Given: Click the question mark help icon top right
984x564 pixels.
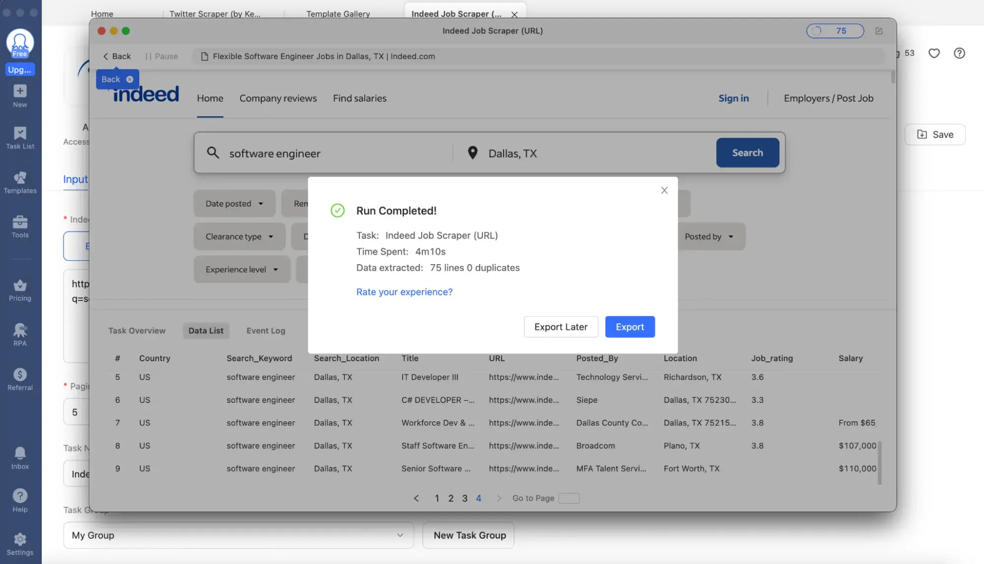Looking at the screenshot, I should [959, 53].
